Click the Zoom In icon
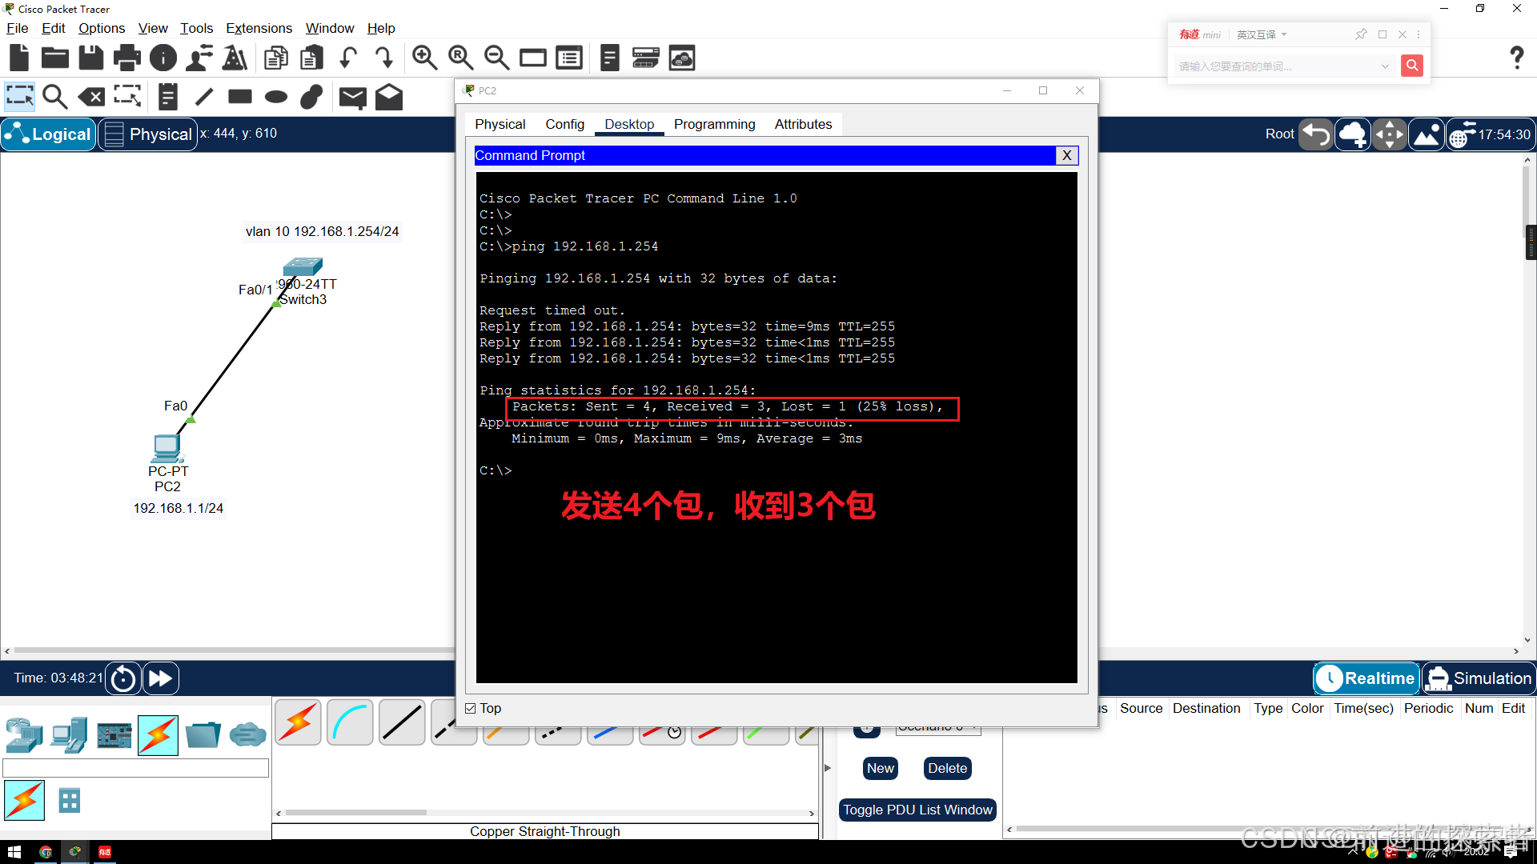Screen dimensions: 1537x864 coord(424,58)
